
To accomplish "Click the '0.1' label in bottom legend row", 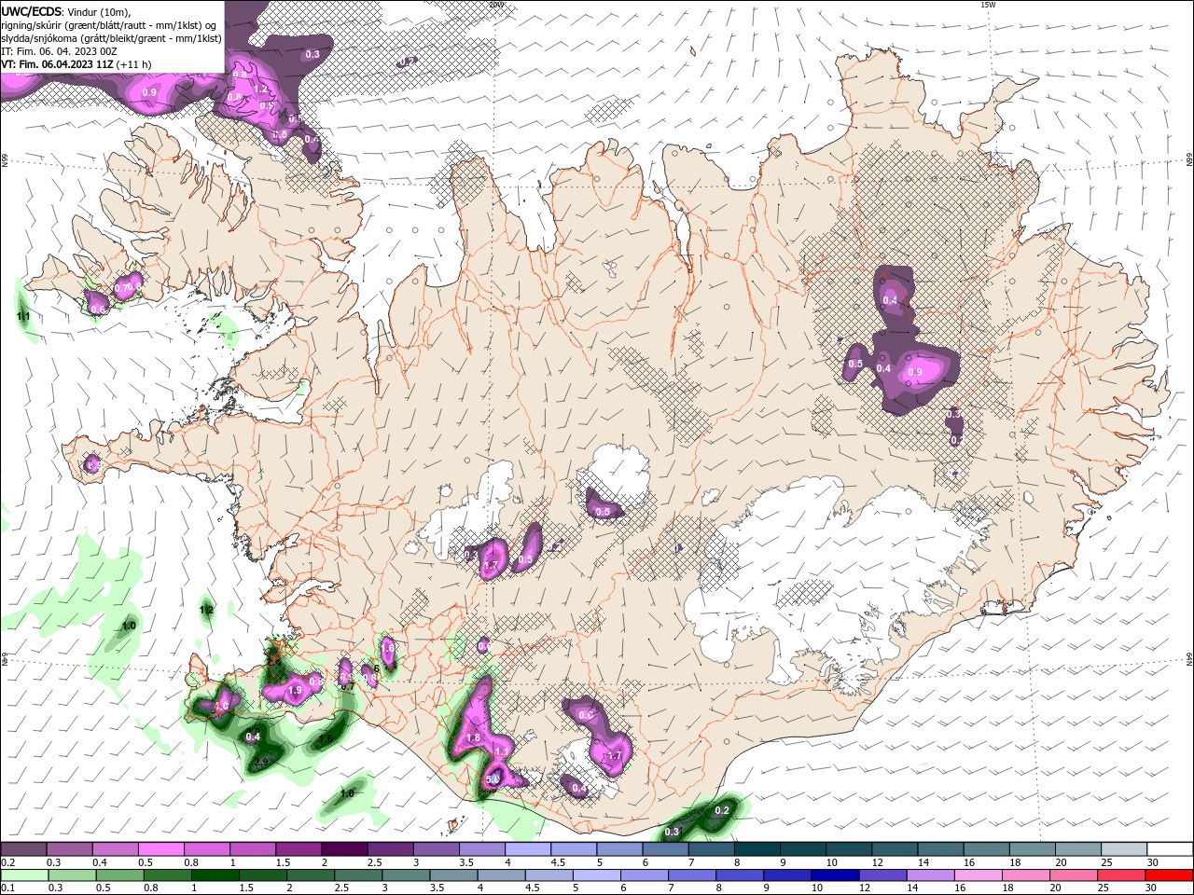I will click(7, 888).
